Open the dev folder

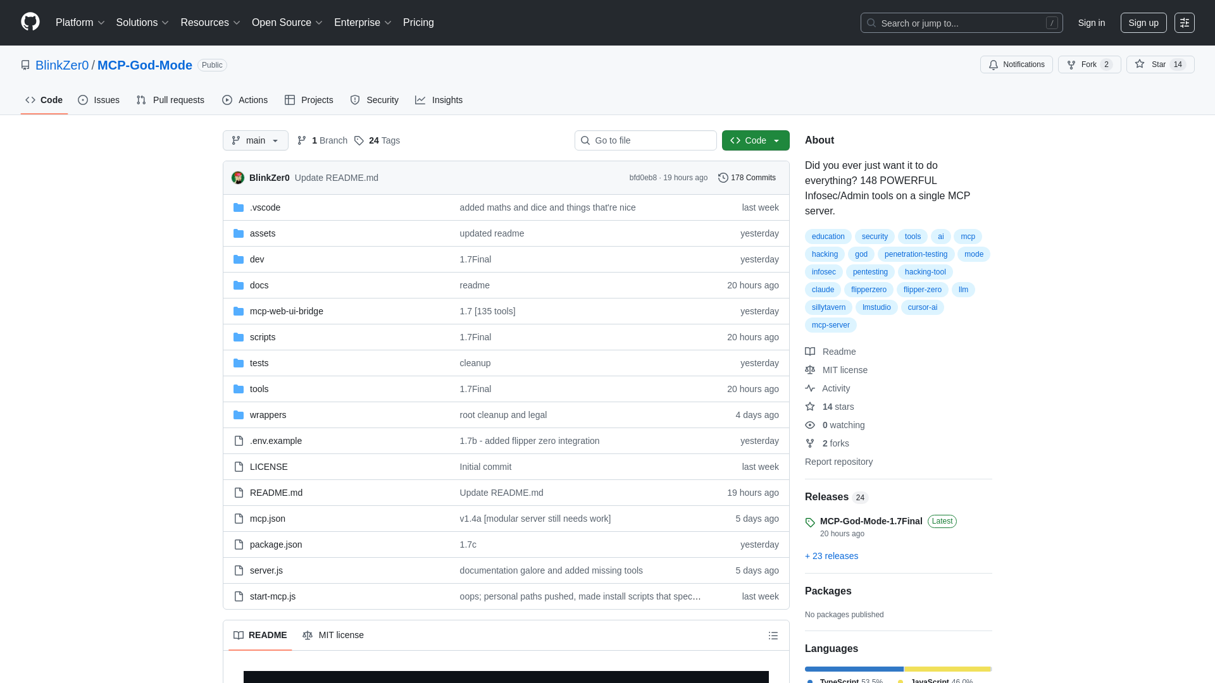click(257, 259)
